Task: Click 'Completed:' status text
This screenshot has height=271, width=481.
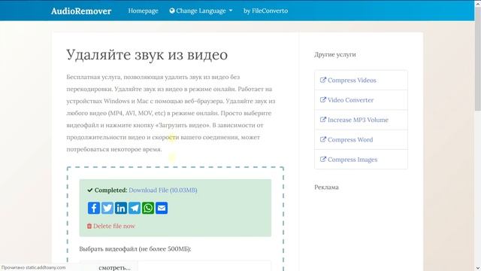Action: point(110,190)
